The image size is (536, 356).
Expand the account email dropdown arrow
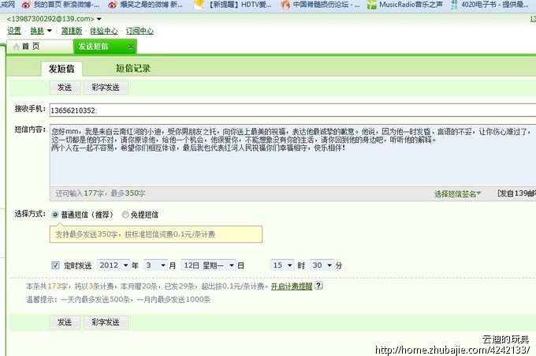point(99,19)
